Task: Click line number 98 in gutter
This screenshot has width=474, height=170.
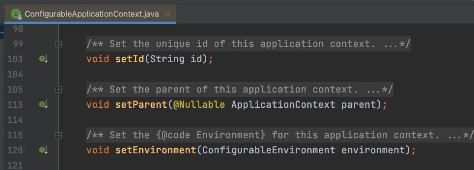Action: click(18, 29)
